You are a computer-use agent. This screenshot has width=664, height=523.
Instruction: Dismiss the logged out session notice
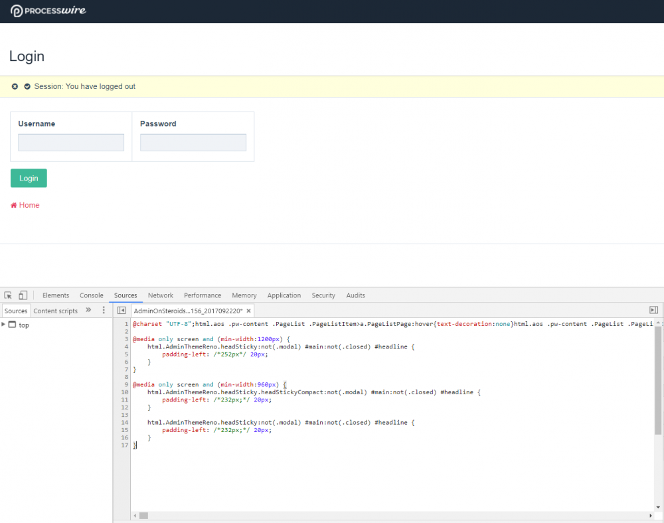click(15, 86)
